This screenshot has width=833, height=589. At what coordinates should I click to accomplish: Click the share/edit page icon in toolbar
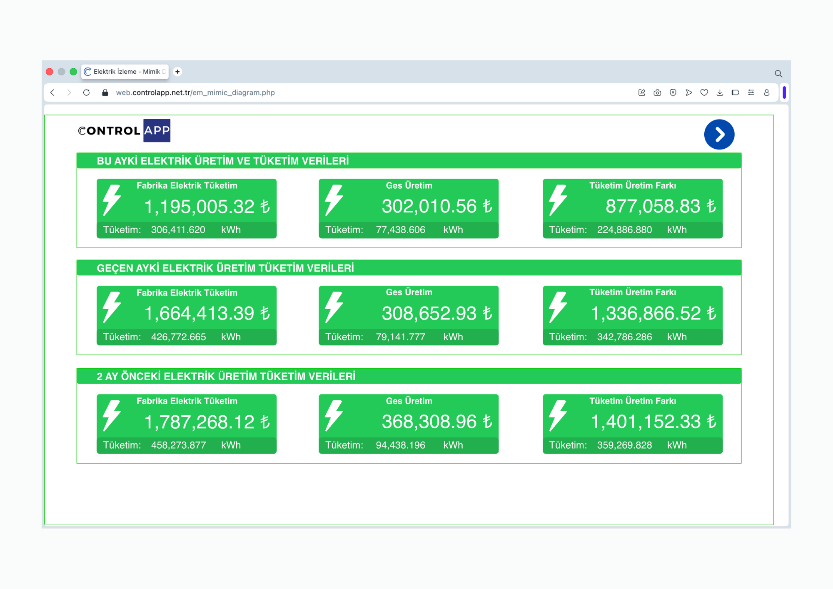pos(642,92)
